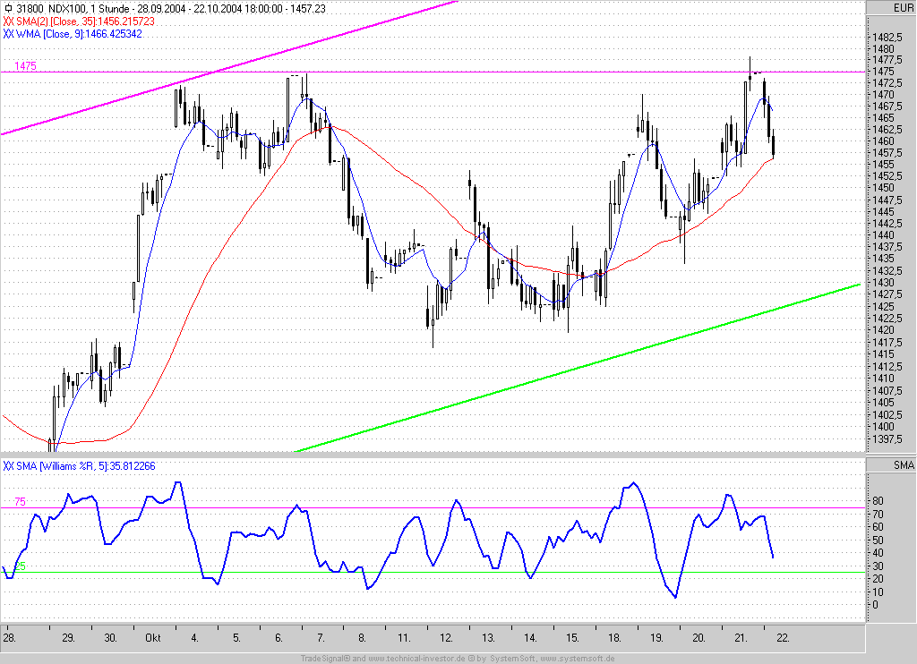Click the 1482,5 price axis label
Viewport: 917px width, 664px height.
(x=887, y=37)
